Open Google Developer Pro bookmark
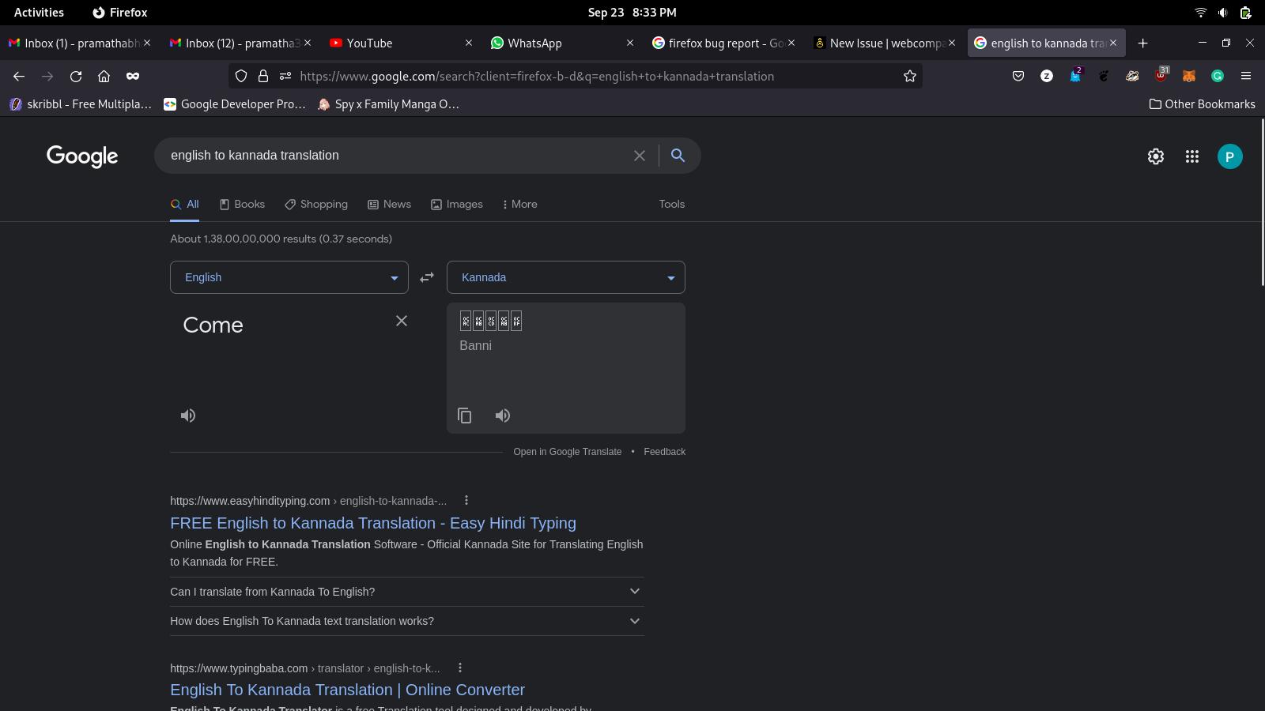Viewport: 1265px width, 711px height. [235, 104]
